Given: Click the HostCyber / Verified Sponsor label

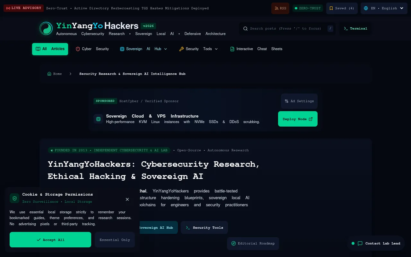Looking at the screenshot, I should [149, 101].
